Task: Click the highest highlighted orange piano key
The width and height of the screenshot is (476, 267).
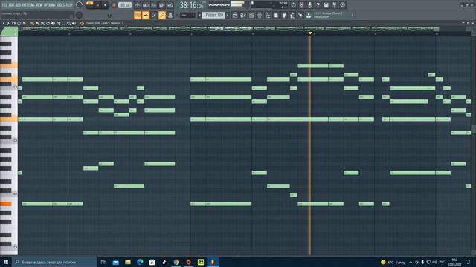Action: coord(9,65)
